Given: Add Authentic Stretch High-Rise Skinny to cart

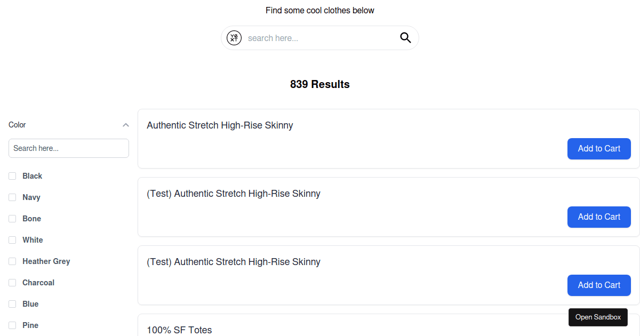Looking at the screenshot, I should [599, 149].
